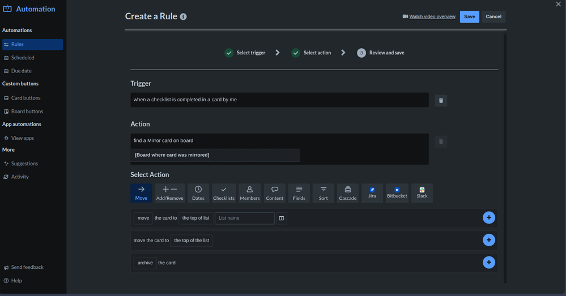
Task: Click the List name input field
Action: (x=245, y=218)
